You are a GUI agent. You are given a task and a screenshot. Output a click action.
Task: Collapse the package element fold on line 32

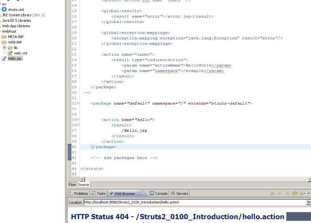[x=78, y=103]
